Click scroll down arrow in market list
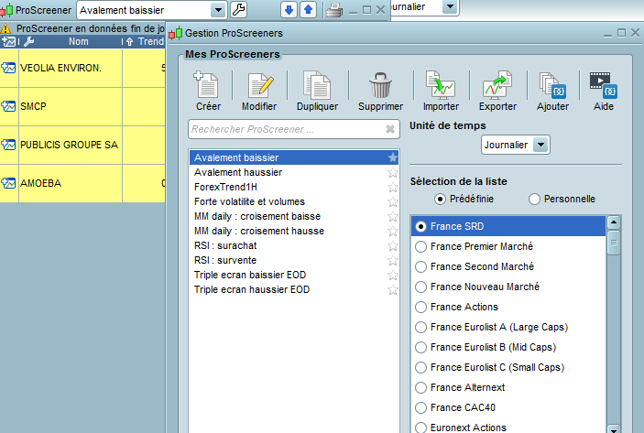The height and width of the screenshot is (433, 644). 614,428
